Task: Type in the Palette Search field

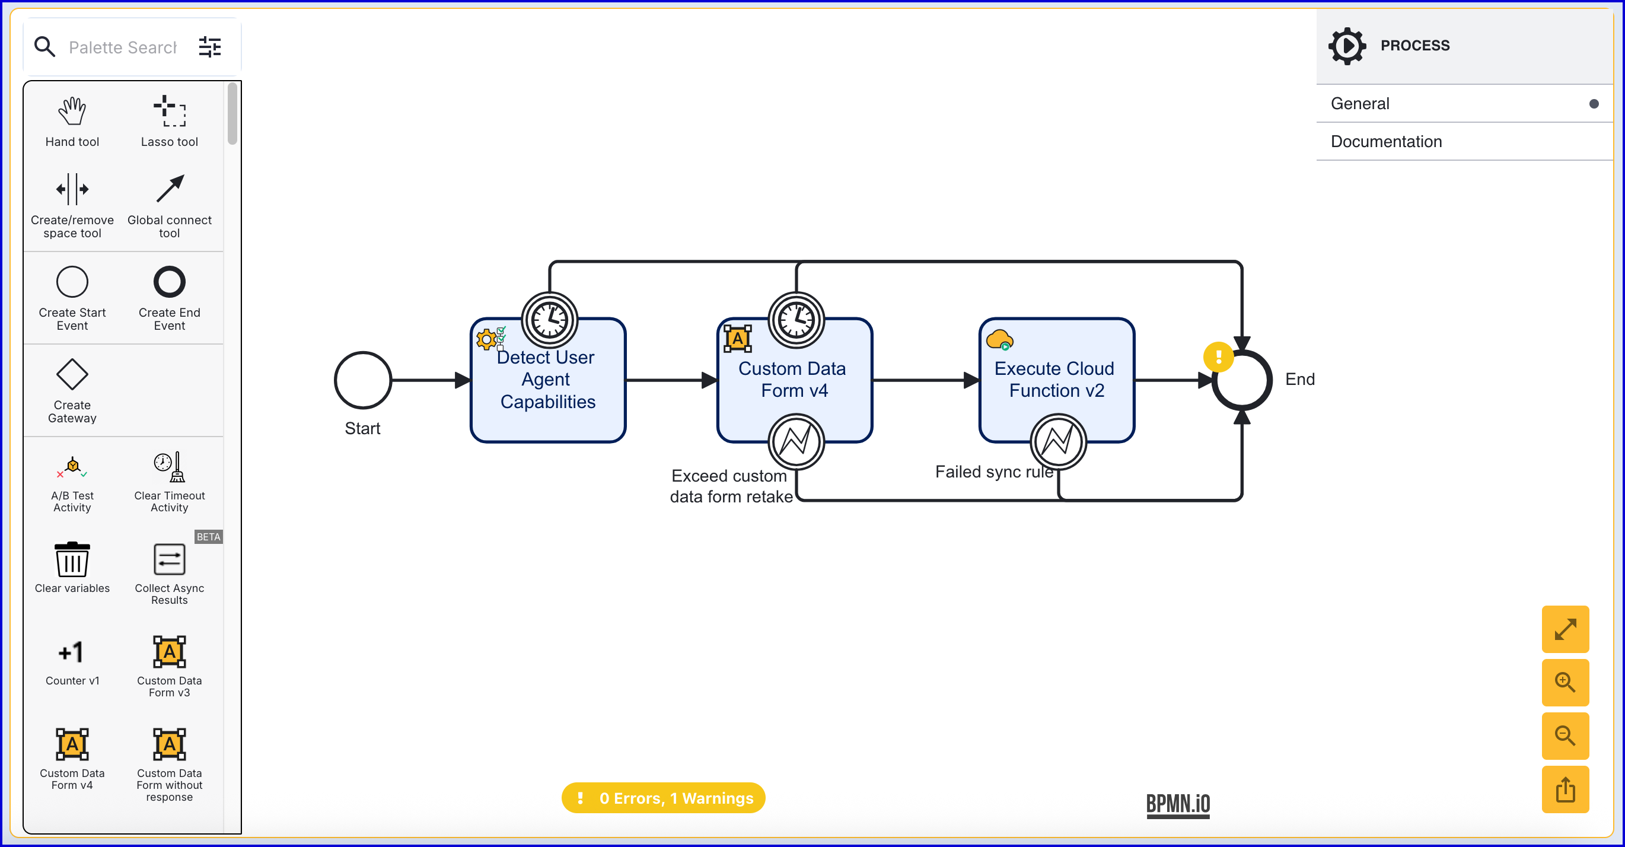Action: [x=123, y=47]
